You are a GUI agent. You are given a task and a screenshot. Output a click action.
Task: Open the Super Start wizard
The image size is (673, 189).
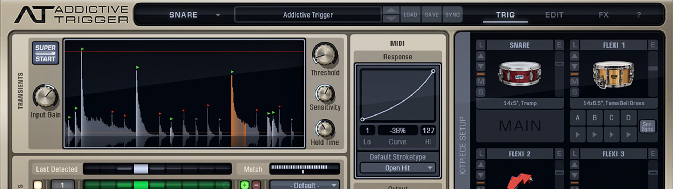point(46,53)
